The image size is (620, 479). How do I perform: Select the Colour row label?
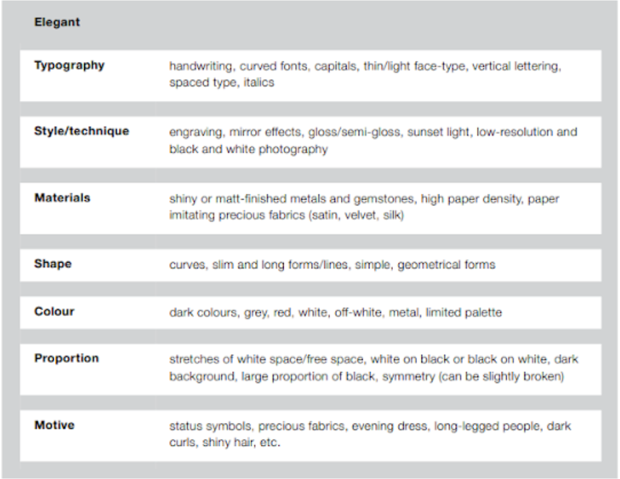pyautogui.click(x=54, y=311)
